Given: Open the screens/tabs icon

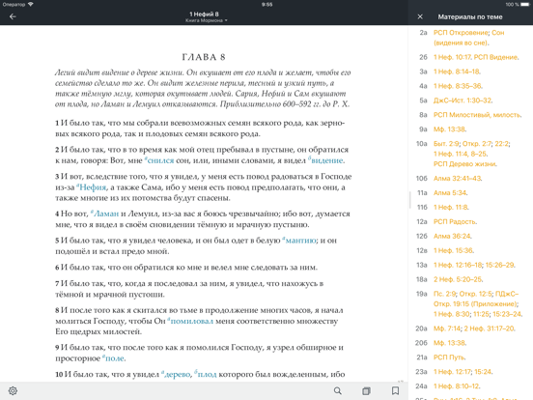Looking at the screenshot, I should pyautogui.click(x=366, y=390).
